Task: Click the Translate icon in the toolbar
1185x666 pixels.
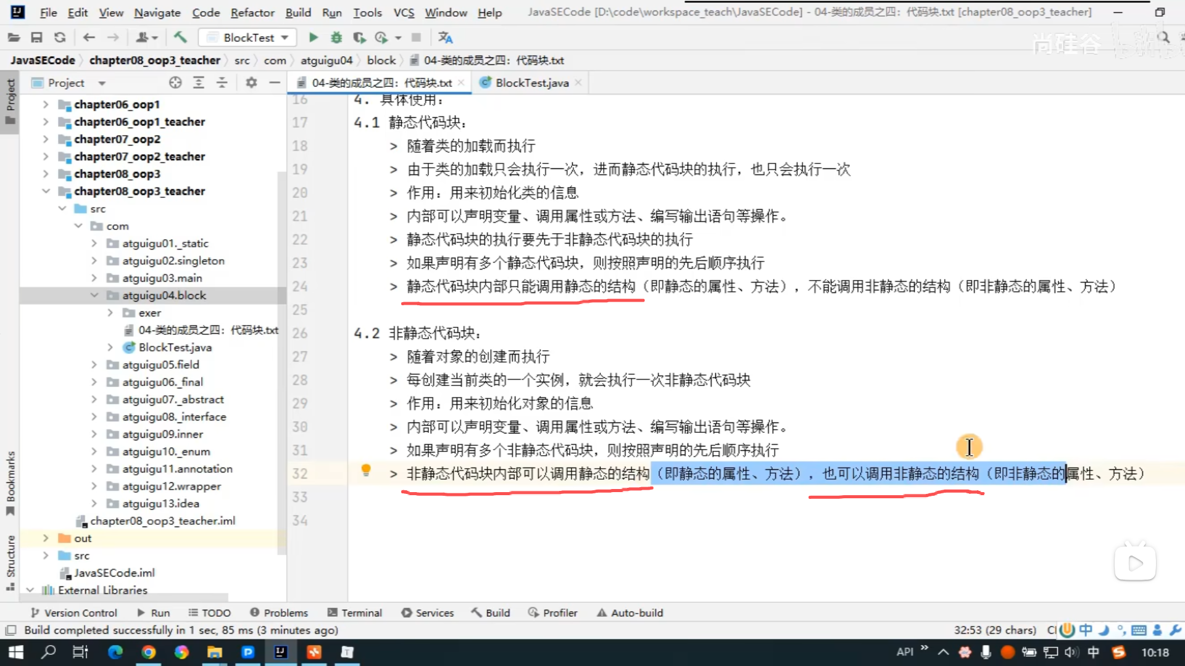Action: (x=445, y=38)
